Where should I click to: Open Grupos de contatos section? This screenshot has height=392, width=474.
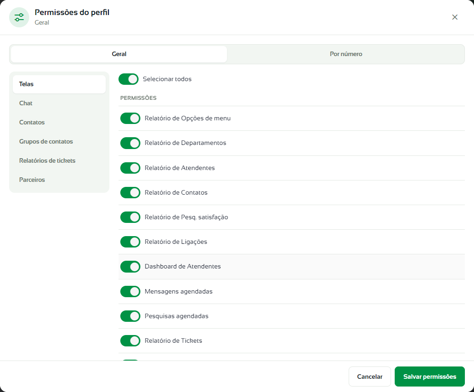pyautogui.click(x=59, y=141)
